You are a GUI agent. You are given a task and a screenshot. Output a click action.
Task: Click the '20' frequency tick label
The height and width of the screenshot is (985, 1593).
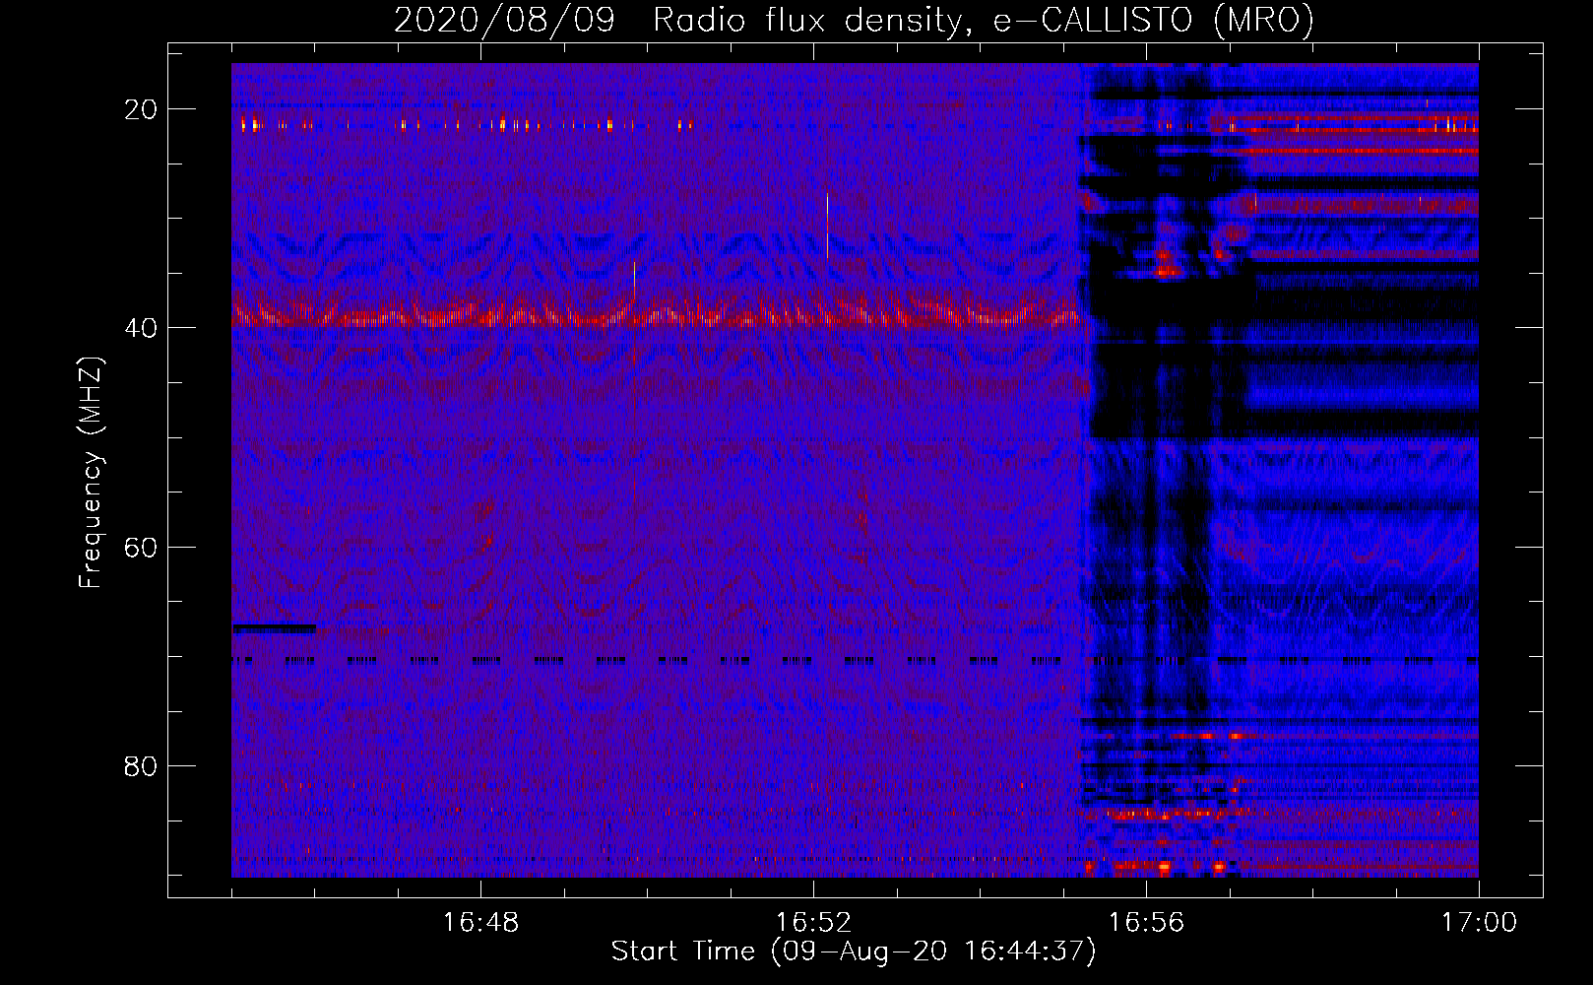click(141, 109)
